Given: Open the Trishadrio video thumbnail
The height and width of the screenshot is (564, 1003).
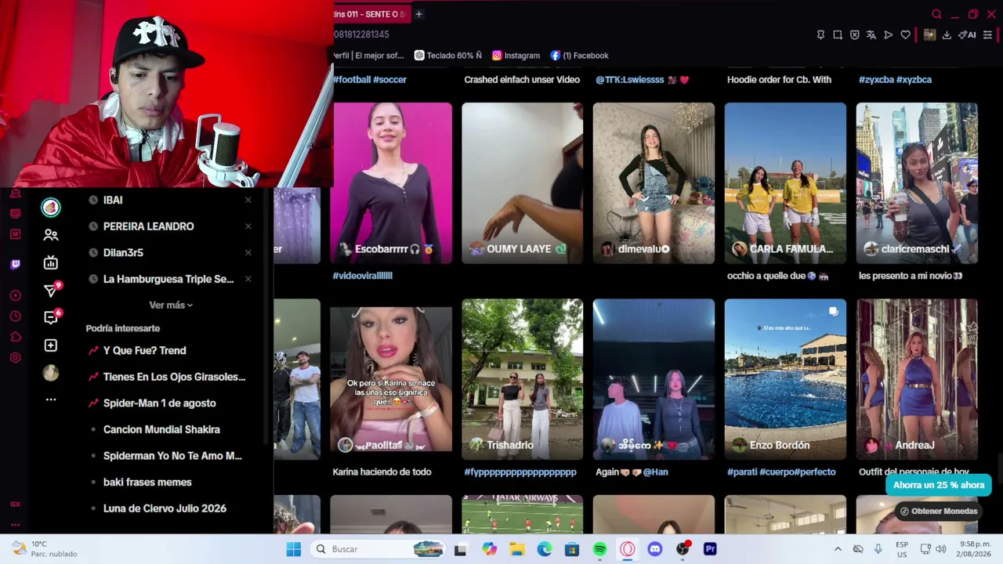Looking at the screenshot, I should point(522,379).
